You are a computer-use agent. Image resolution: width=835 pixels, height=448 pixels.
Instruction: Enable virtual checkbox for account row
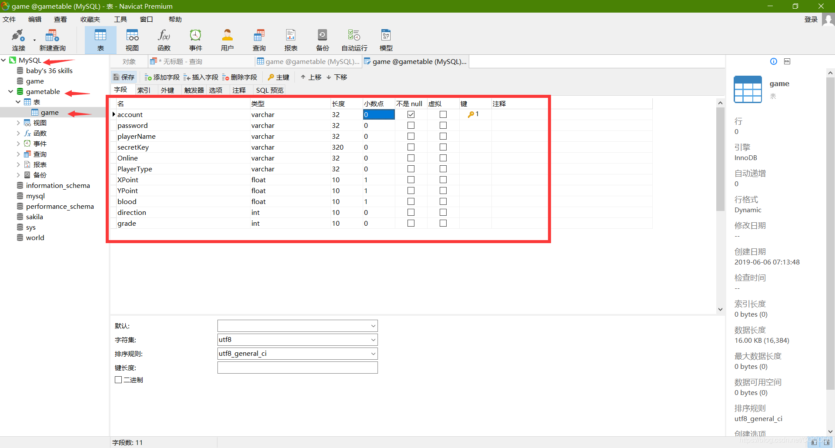pyautogui.click(x=443, y=114)
